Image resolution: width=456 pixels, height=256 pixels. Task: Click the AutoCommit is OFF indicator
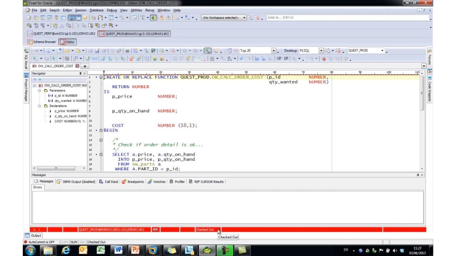39,242
